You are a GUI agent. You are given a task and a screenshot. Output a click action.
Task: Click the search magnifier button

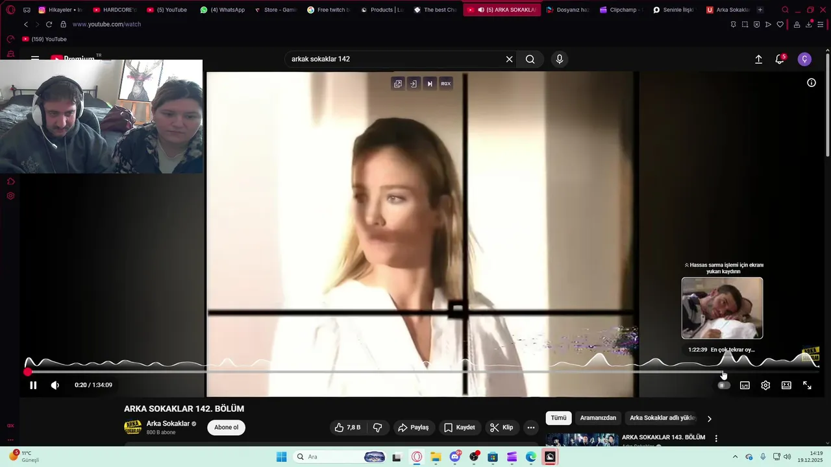(530, 59)
